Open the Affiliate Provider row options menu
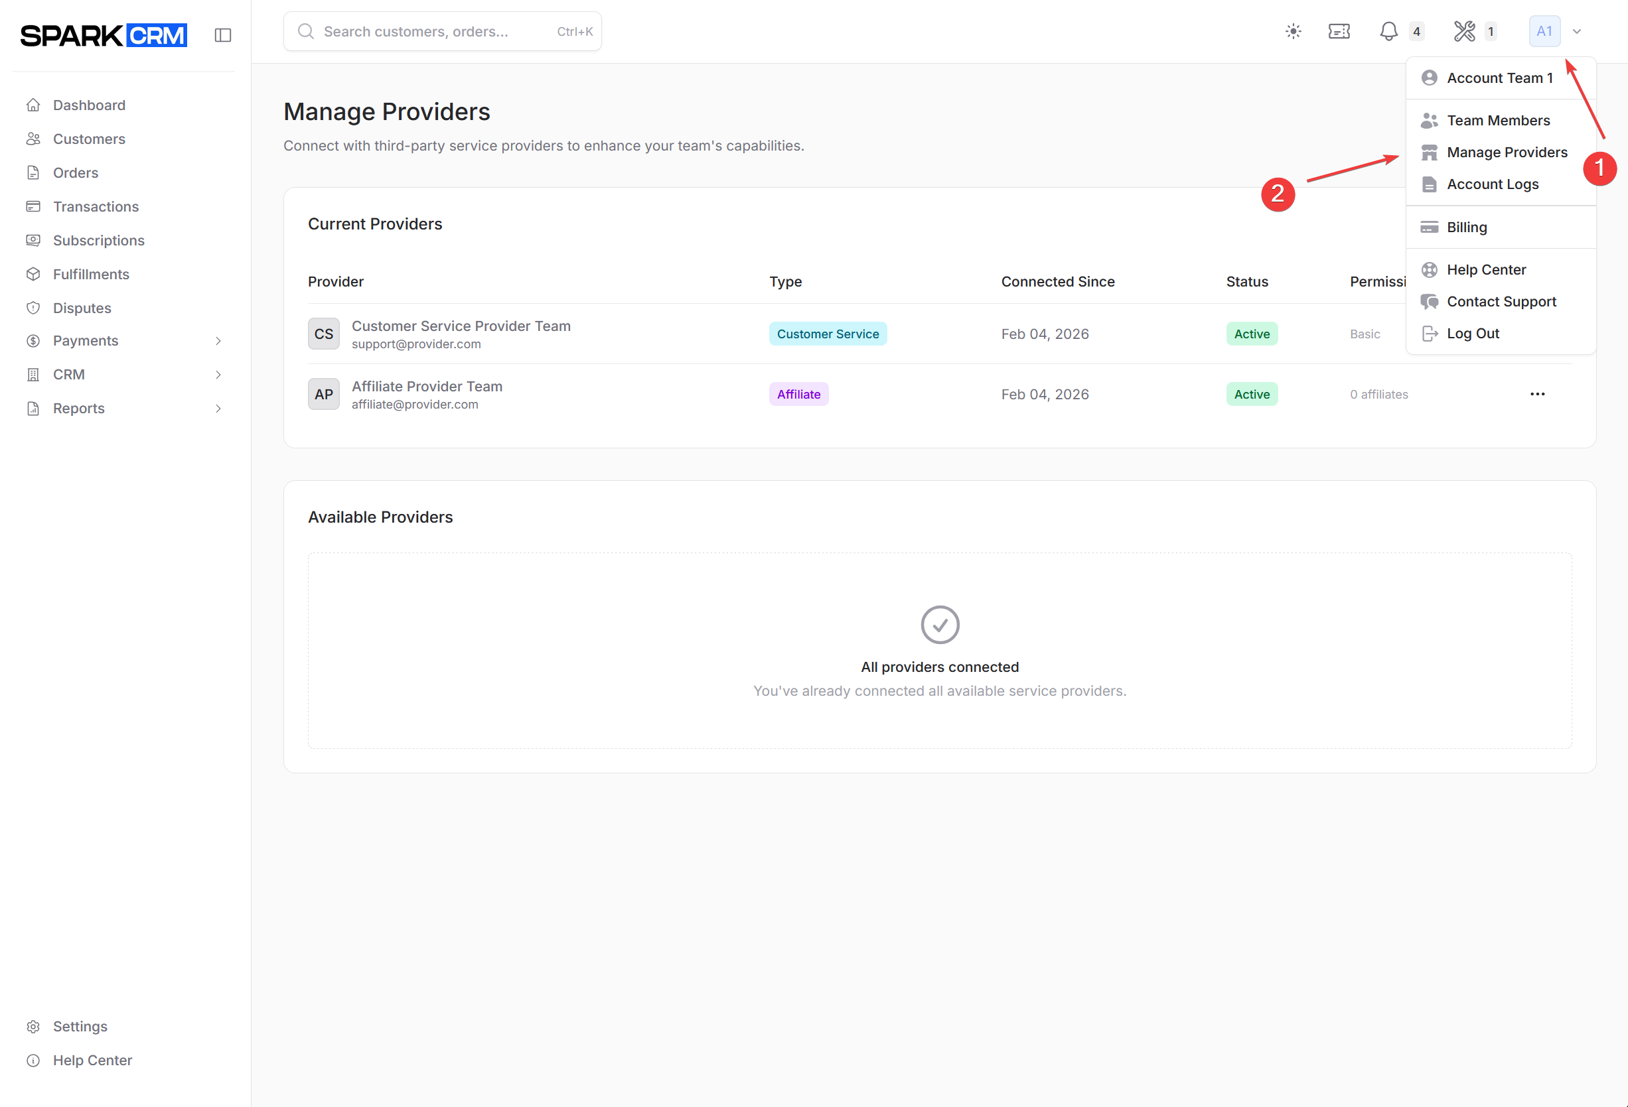The height and width of the screenshot is (1107, 1628). pyautogui.click(x=1537, y=394)
